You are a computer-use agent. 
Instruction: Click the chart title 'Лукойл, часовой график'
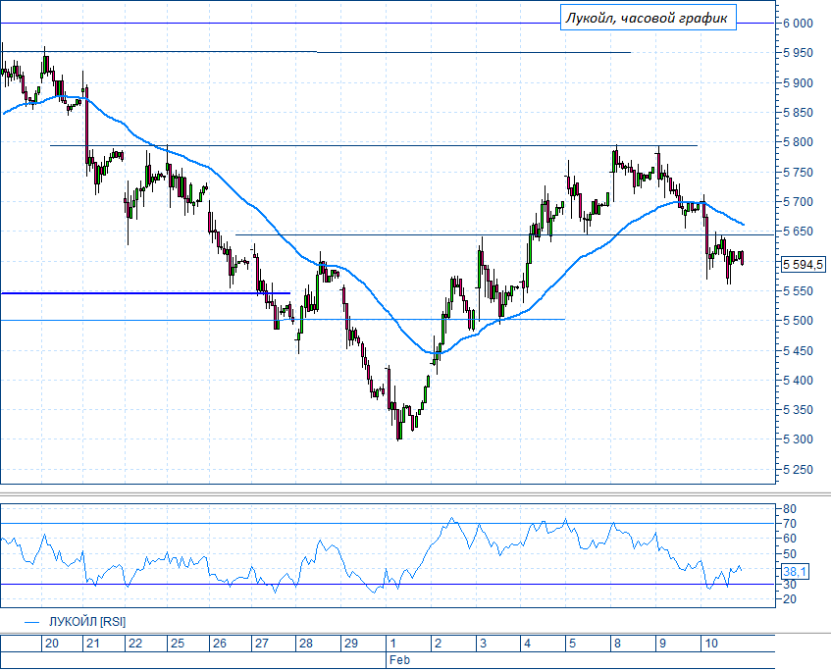[x=648, y=18]
